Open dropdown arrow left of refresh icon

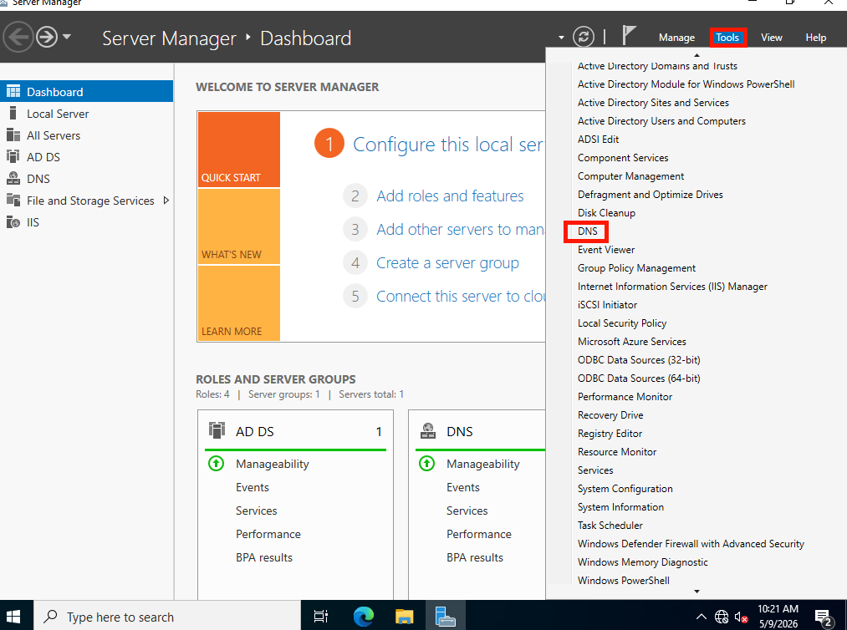[x=561, y=38]
